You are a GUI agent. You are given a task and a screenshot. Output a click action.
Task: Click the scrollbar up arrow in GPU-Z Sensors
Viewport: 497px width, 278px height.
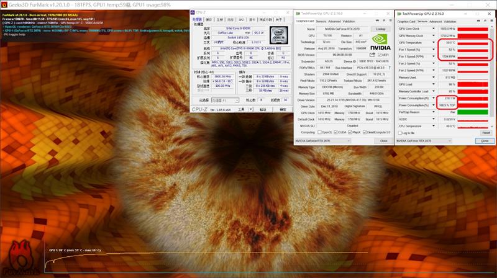pyautogui.click(x=492, y=27)
